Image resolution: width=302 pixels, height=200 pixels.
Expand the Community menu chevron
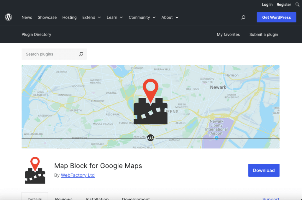pos(154,17)
